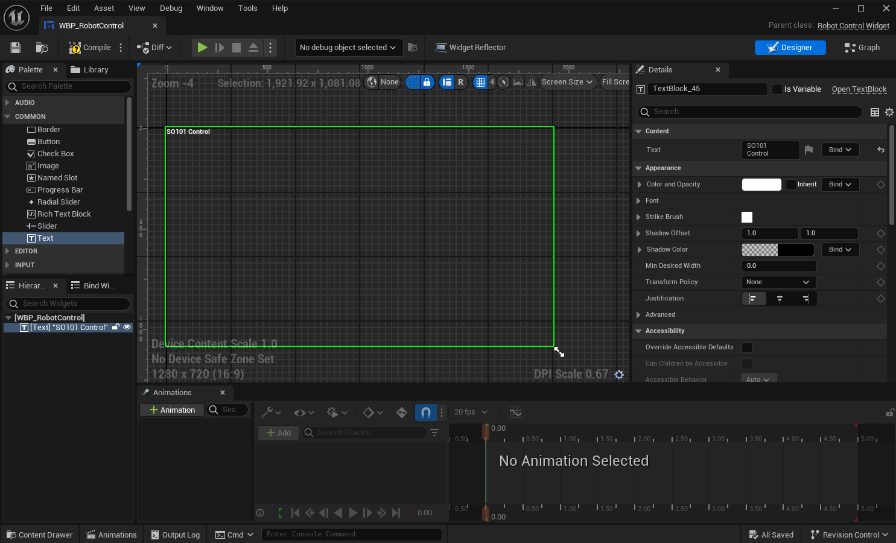This screenshot has width=896, height=543.
Task: Collapse the Appearance section
Action: 638,168
